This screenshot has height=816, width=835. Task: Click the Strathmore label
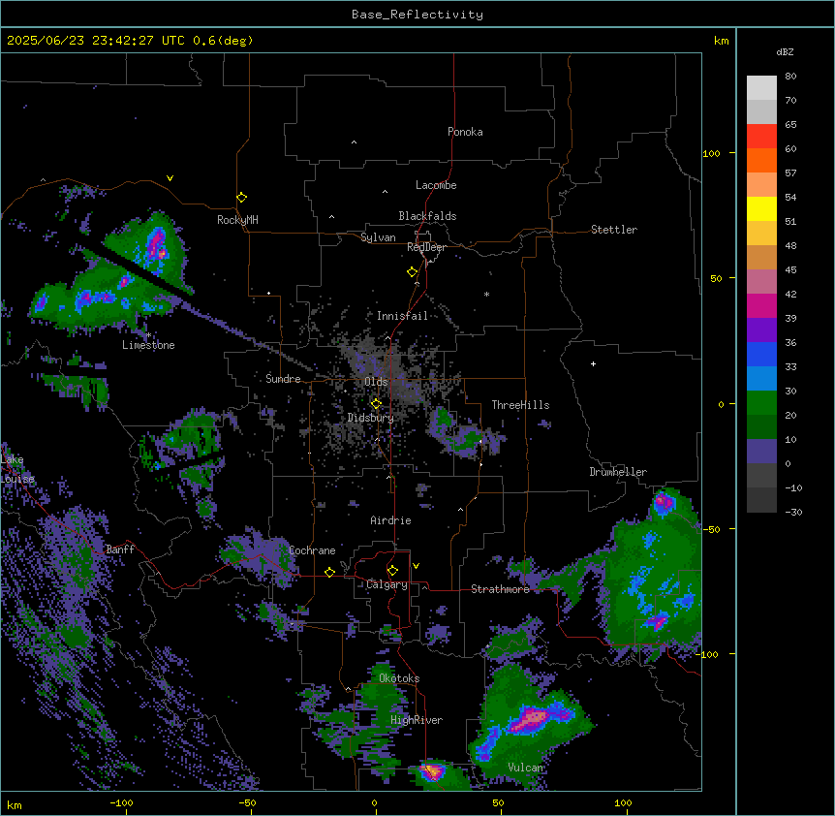tap(500, 589)
